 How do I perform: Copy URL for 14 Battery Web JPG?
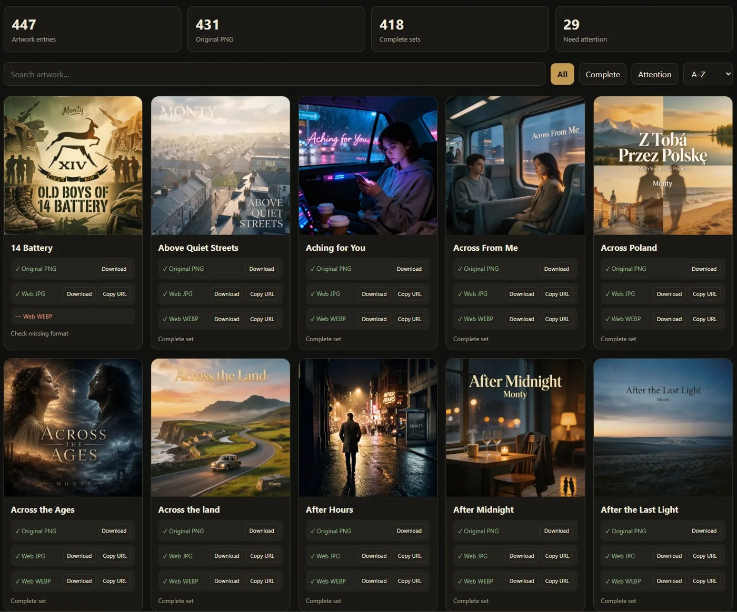(x=115, y=294)
